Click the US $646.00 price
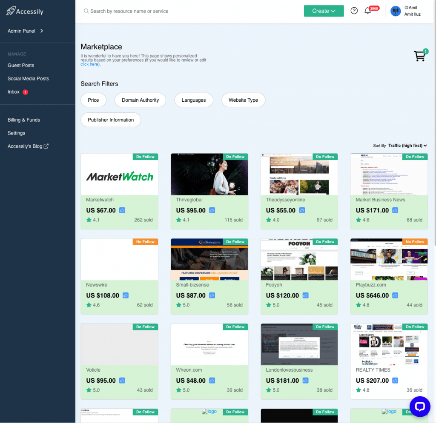The height and width of the screenshot is (424, 436). pyautogui.click(x=372, y=295)
